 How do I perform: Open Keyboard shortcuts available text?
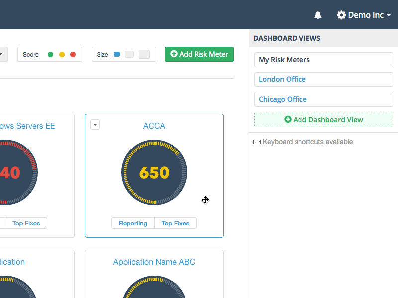[x=307, y=142]
